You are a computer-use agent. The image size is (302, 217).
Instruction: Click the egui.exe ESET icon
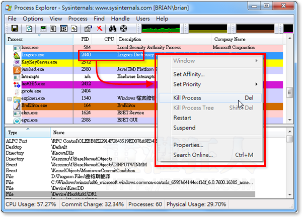17,121
